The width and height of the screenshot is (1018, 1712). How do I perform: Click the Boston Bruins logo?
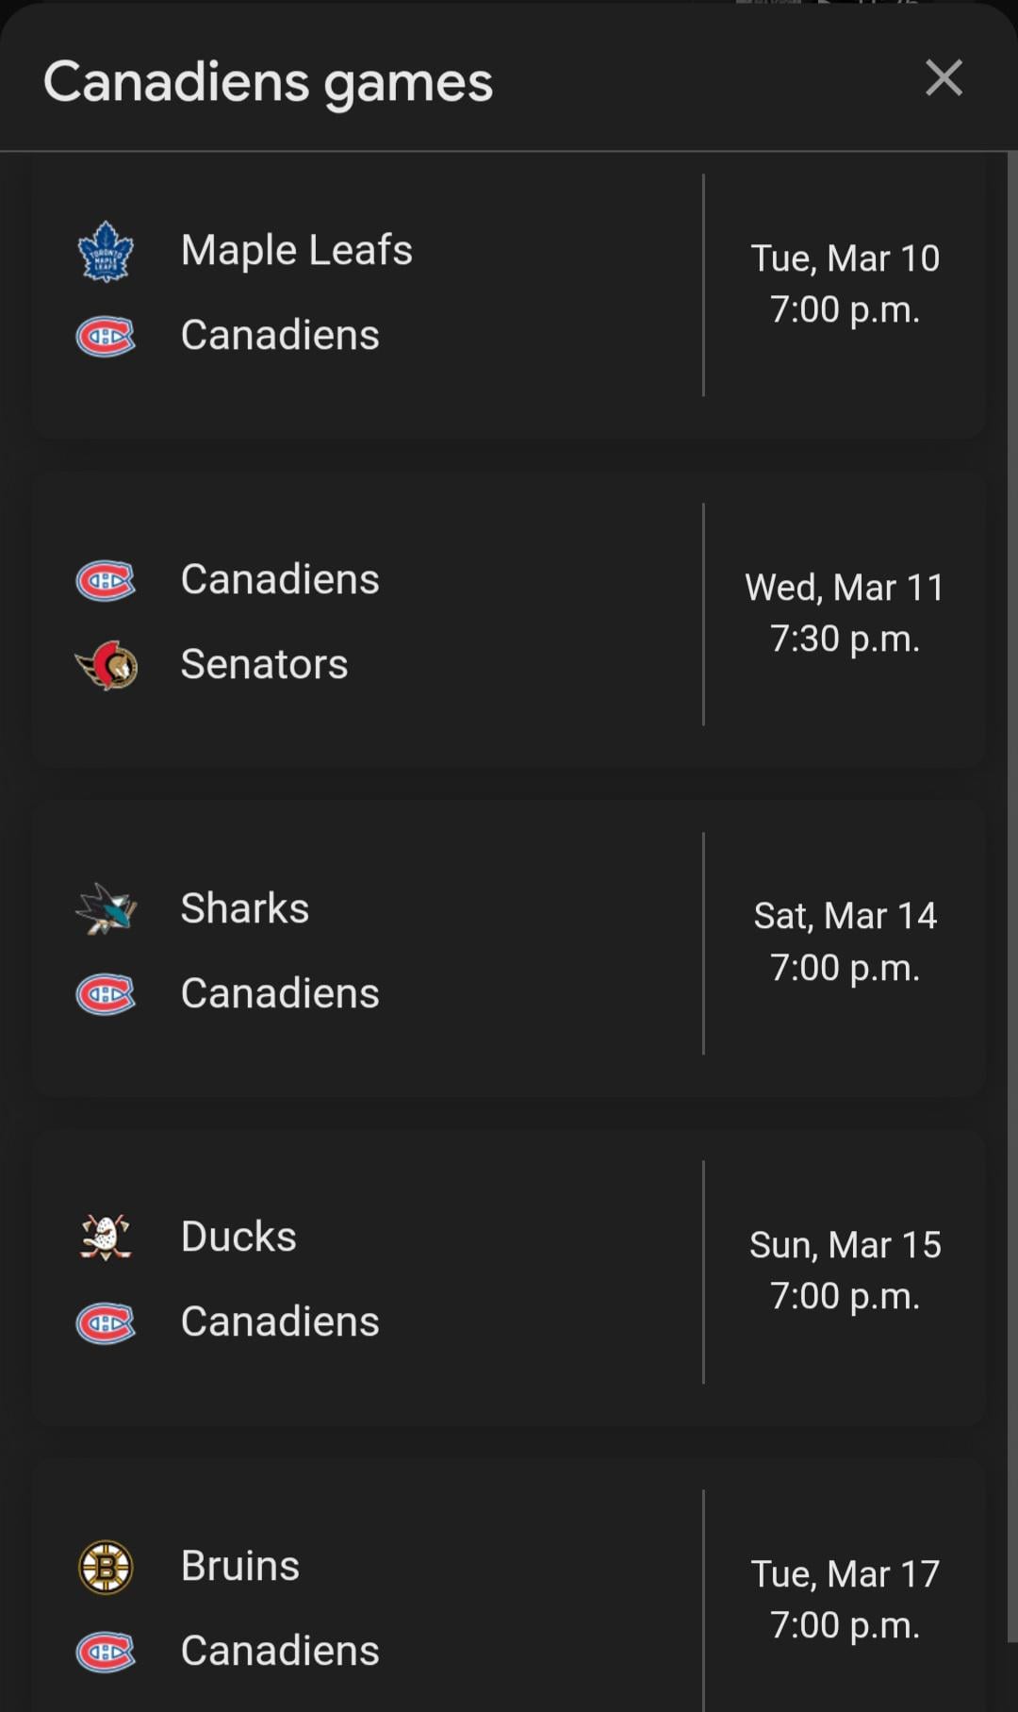point(106,1567)
